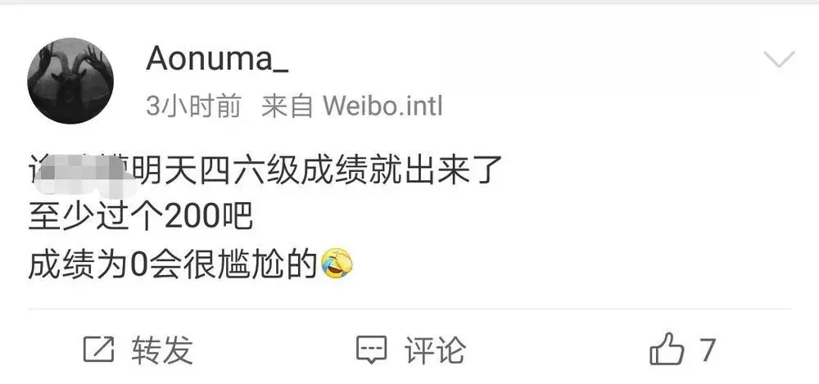
Task: Tap the repost share icon
Action: pyautogui.click(x=99, y=349)
